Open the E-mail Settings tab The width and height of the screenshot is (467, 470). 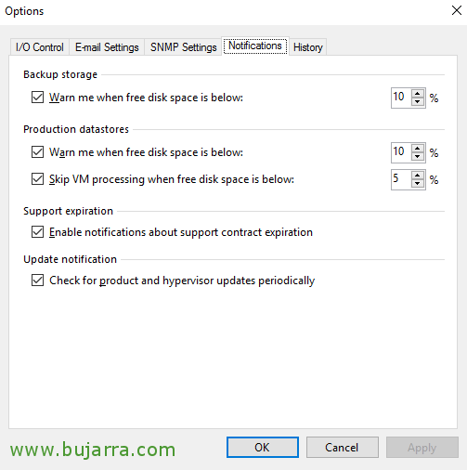[x=107, y=47]
